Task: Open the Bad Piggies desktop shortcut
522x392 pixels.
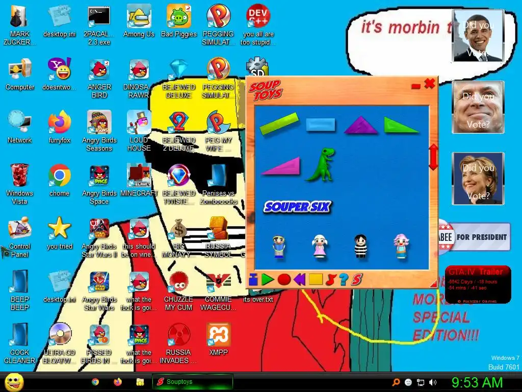Action: point(179,20)
